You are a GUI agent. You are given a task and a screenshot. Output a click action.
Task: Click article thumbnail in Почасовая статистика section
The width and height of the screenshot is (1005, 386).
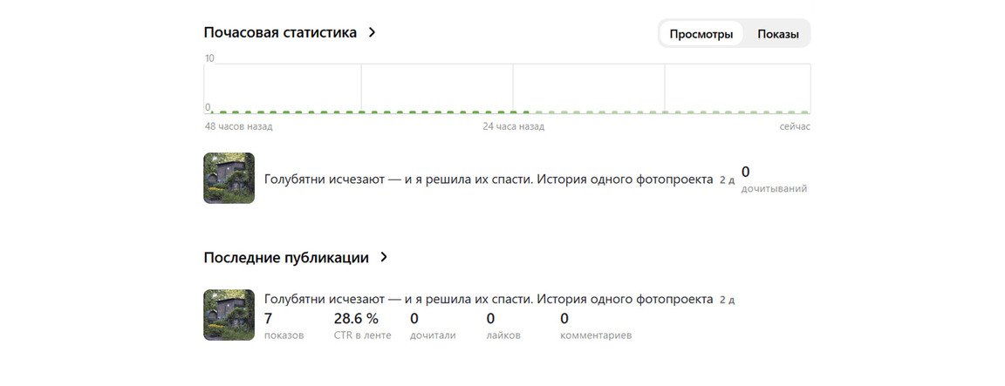click(229, 178)
